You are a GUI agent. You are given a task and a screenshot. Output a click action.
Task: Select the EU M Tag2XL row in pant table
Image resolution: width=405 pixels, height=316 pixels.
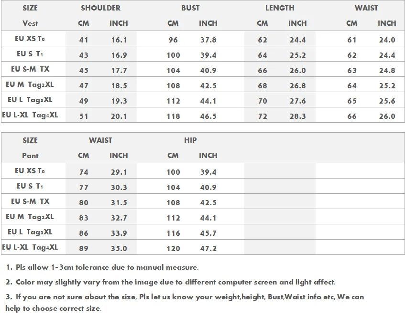click(30, 217)
